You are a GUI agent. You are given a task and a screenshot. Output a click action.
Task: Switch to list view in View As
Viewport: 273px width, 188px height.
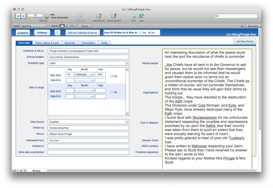(x=67, y=26)
